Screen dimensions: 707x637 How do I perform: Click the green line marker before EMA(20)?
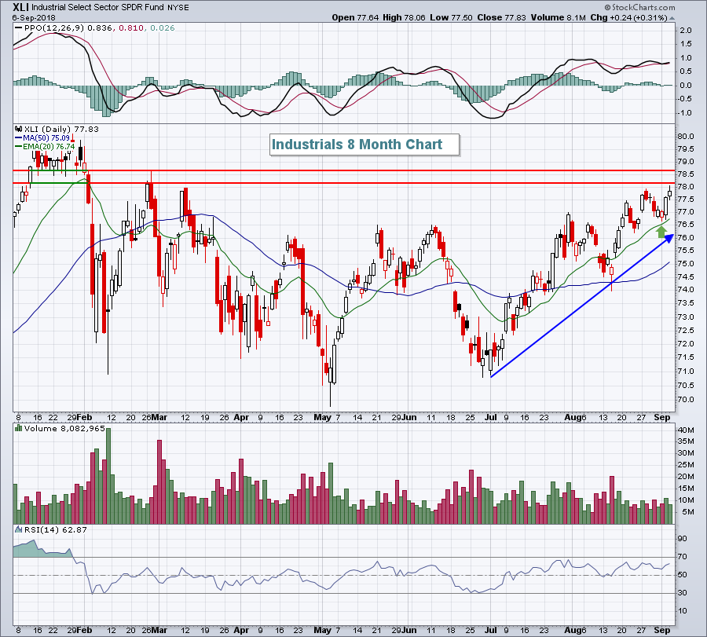click(19, 147)
